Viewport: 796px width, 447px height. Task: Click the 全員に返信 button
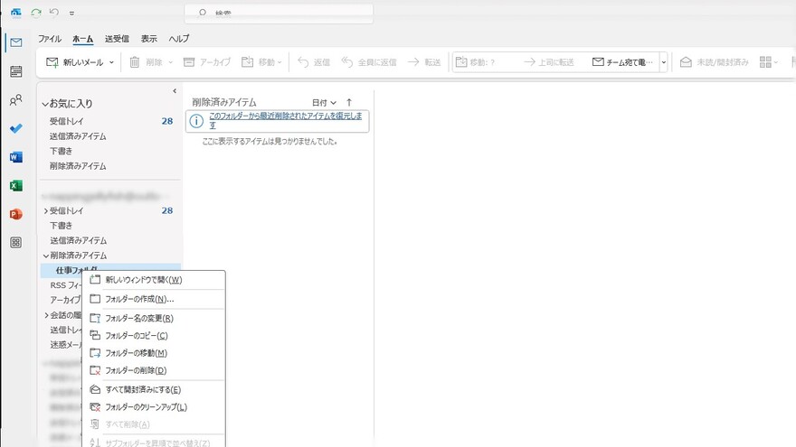368,62
